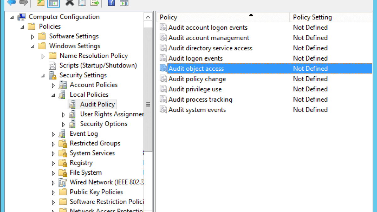377x212 pixels.
Task: Expand the Account Policies node
Action: (53, 86)
